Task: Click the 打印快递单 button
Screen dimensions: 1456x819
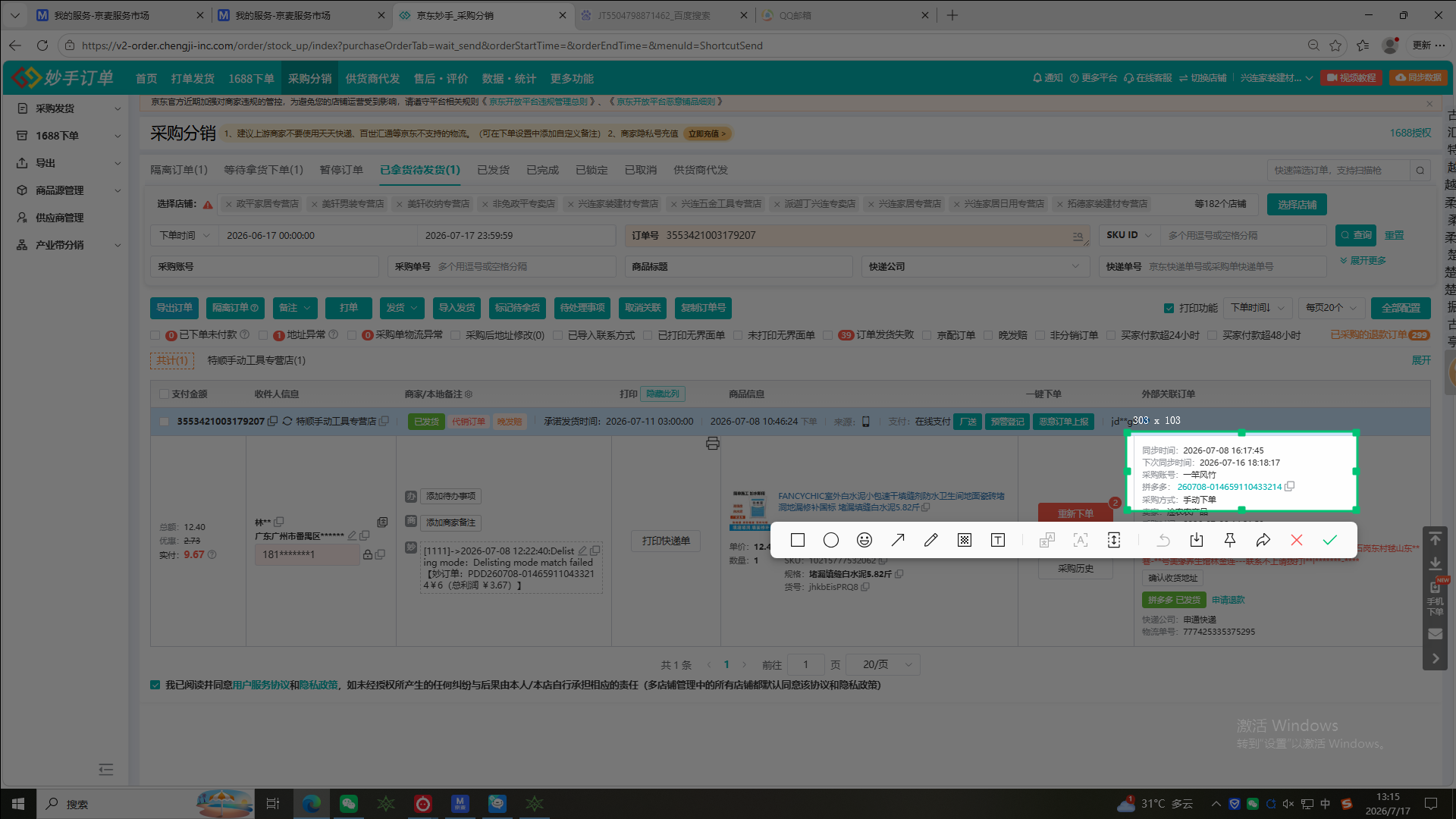Action: click(666, 541)
